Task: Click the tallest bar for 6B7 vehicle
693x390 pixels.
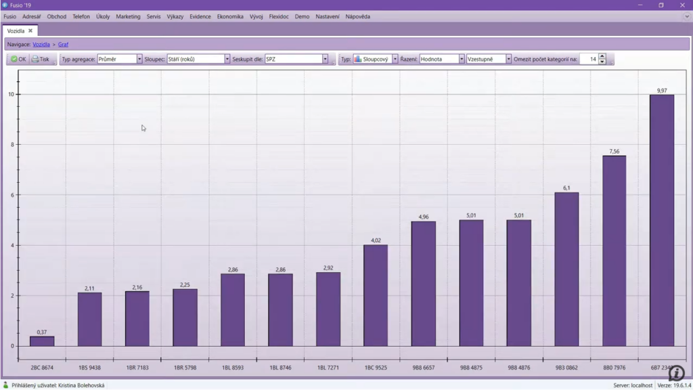Action: [661, 220]
